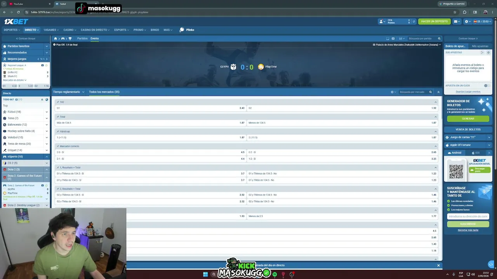497x279 pixels.
Task: Click the Mejores juegos medal icon
Action: (5, 59)
